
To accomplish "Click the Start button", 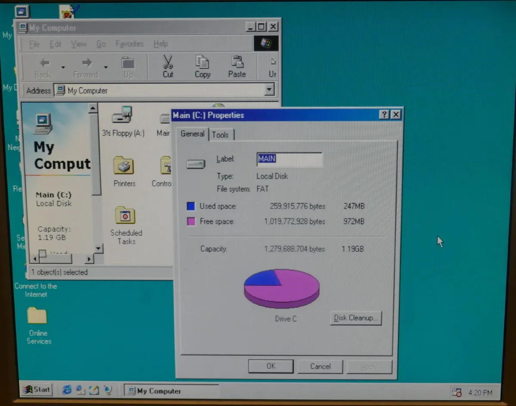I will pos(37,389).
